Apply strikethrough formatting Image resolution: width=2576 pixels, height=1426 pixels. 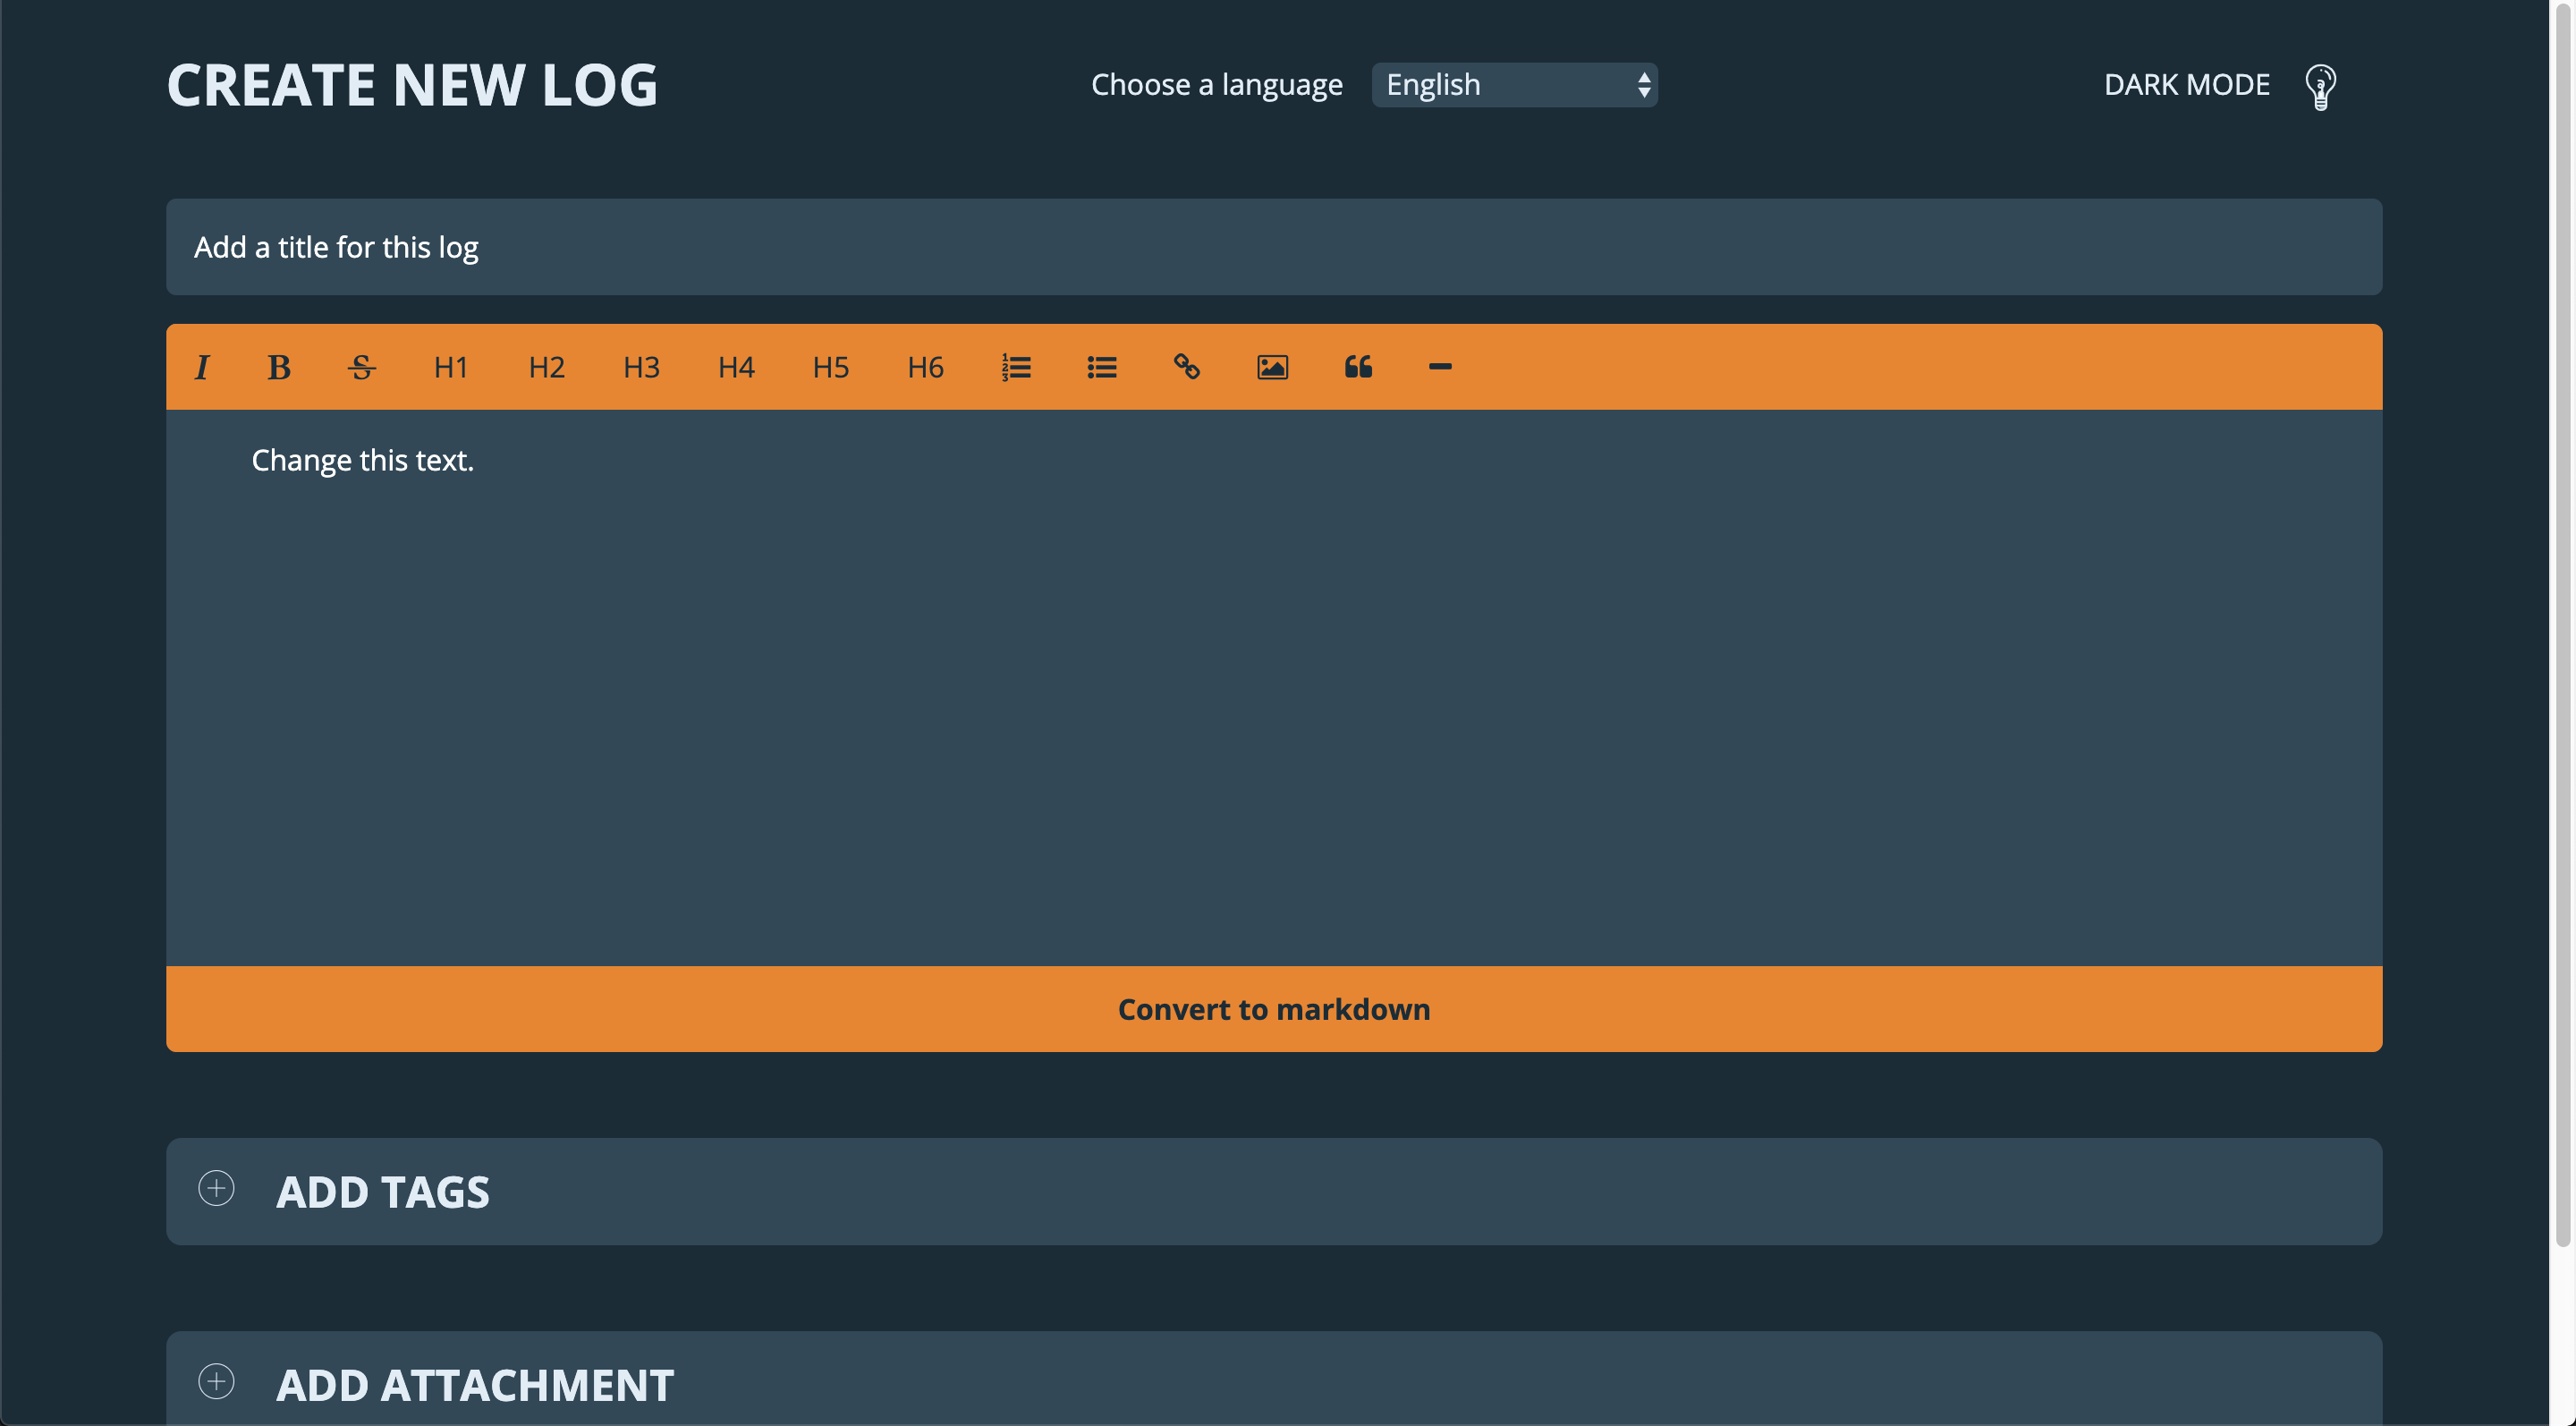coord(361,367)
